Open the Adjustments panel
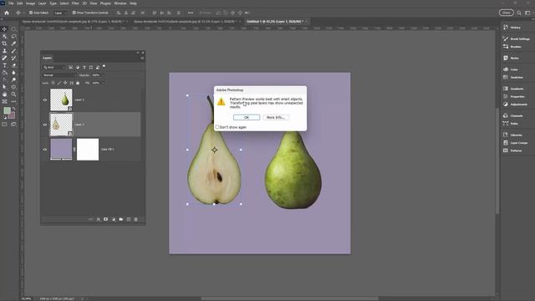The width and height of the screenshot is (535, 301). point(515,105)
